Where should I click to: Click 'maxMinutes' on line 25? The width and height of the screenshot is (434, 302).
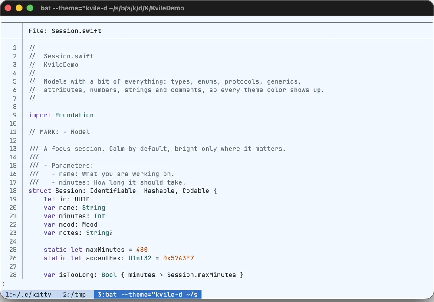105,250
